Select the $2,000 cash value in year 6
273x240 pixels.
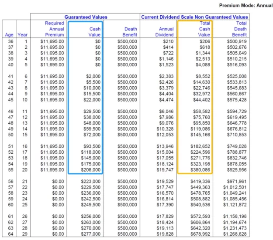(93, 76)
